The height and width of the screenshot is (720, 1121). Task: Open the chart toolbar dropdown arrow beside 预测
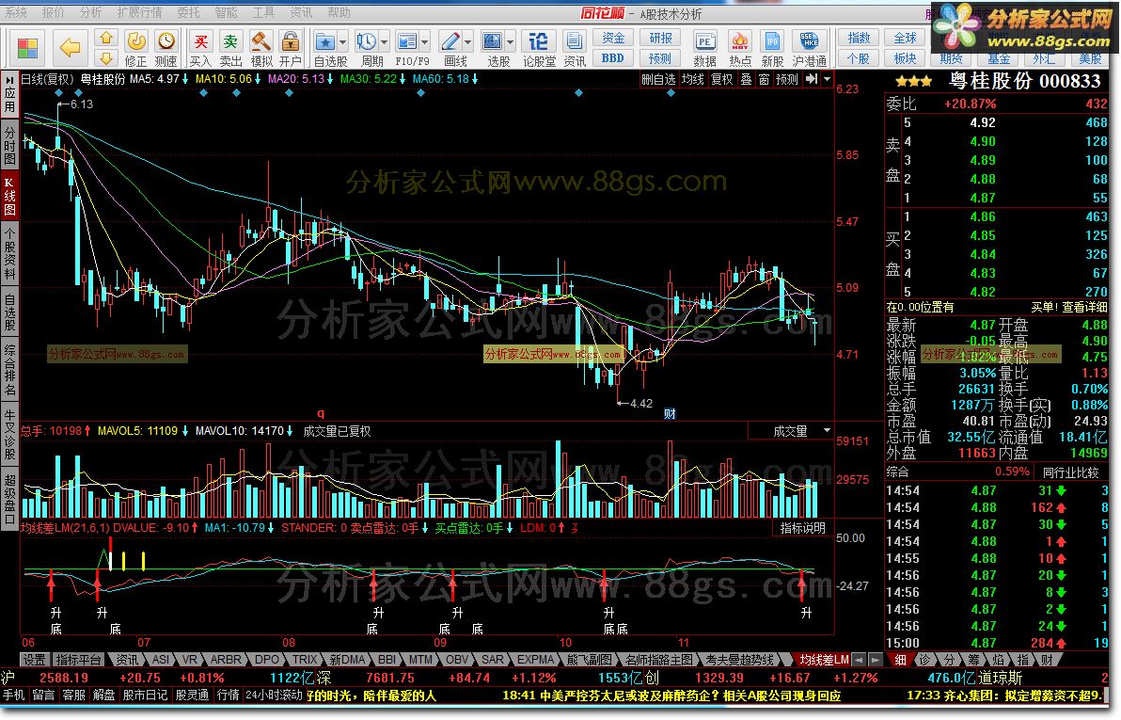coord(828,79)
